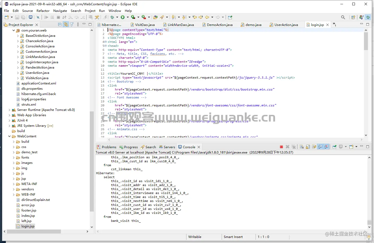Click the editor vertical scrollbar thumb
The height and width of the screenshot is (243, 374).
click(x=366, y=41)
